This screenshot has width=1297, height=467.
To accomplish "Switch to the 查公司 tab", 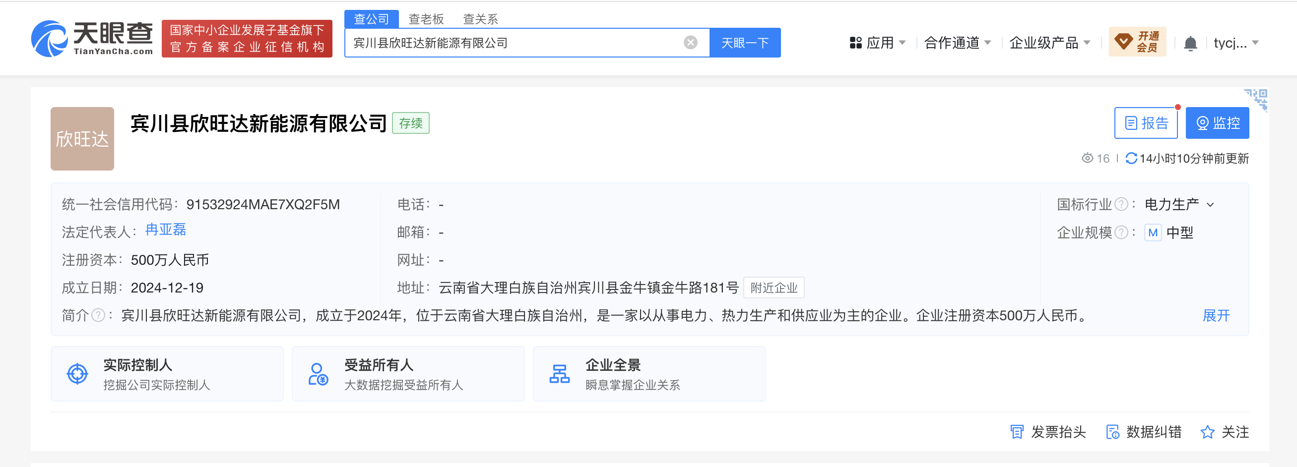I will click(372, 19).
